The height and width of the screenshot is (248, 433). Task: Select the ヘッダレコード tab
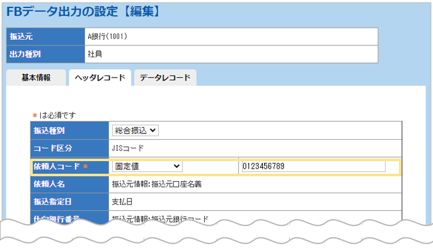100,77
